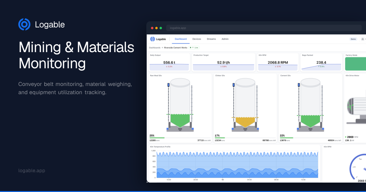Click the '46924 tons left' value

click(x=335, y=140)
